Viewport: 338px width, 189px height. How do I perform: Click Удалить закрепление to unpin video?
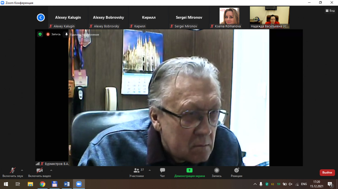[x=82, y=34]
